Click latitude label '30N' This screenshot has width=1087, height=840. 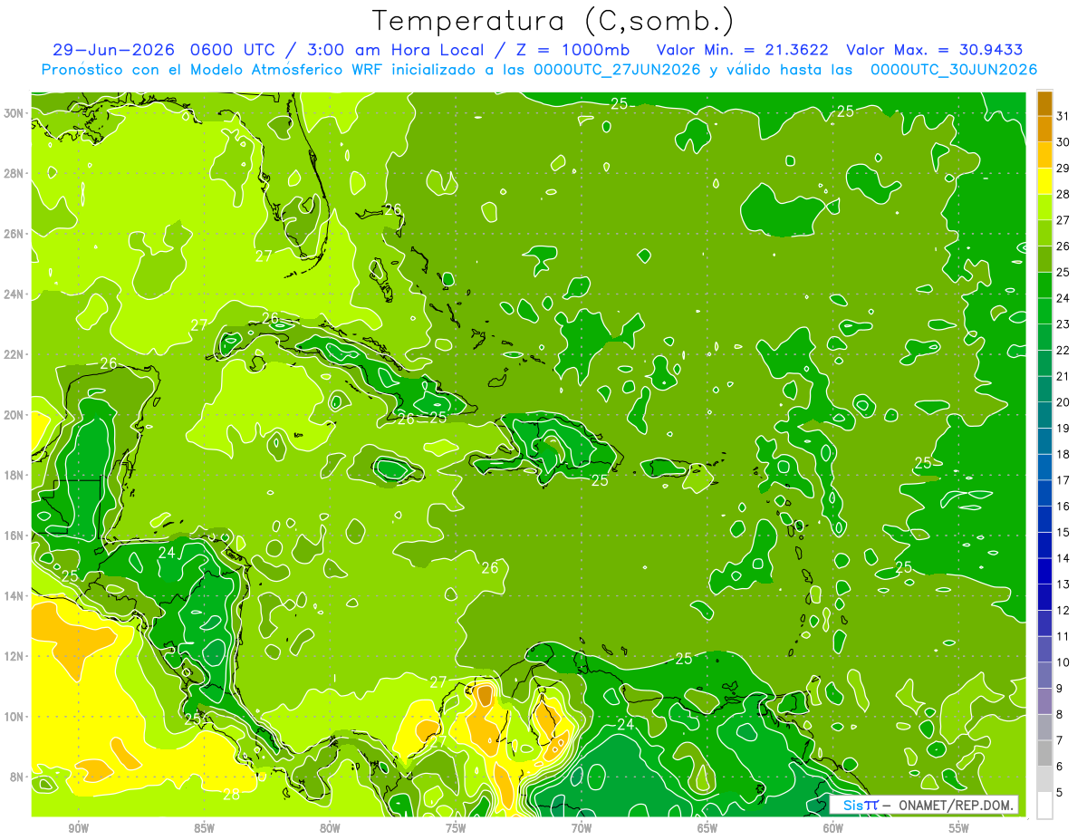click(14, 112)
